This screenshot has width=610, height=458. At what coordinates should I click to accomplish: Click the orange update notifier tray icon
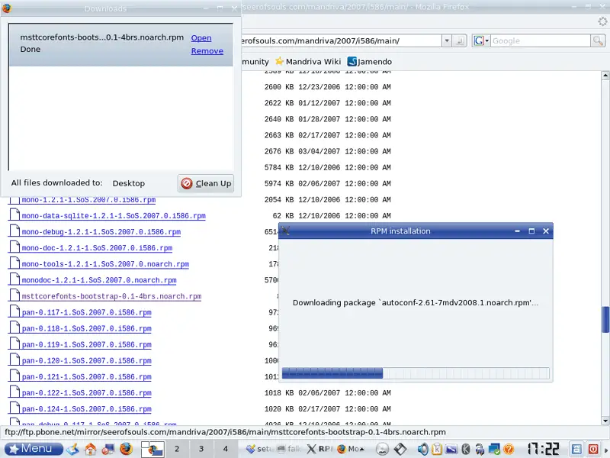(x=509, y=449)
